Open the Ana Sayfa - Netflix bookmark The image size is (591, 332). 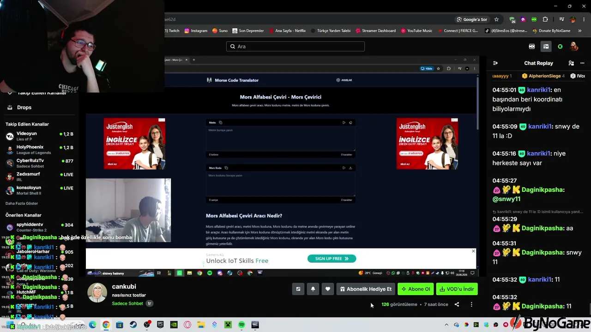tap(287, 31)
